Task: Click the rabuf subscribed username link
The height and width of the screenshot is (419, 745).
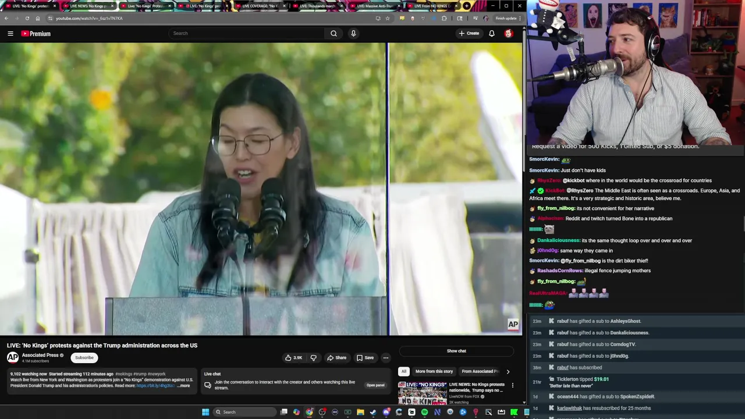Action: 562,368
